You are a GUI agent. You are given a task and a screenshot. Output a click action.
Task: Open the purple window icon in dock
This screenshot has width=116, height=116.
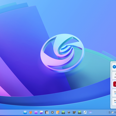(x=90, y=112)
